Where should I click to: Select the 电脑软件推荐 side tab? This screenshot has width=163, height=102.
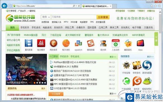pyautogui.click(x=13, y=45)
